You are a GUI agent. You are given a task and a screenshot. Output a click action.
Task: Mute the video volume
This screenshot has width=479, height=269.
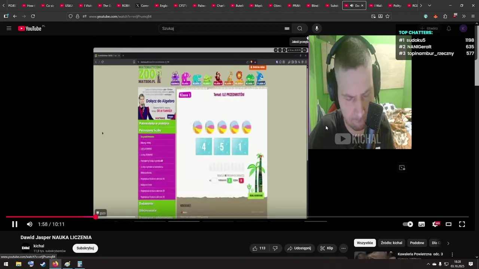coord(30,224)
